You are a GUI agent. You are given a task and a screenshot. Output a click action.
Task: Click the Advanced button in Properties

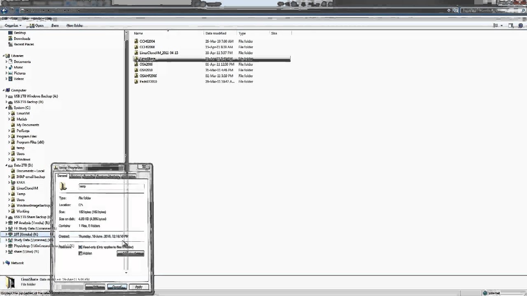coord(131,253)
